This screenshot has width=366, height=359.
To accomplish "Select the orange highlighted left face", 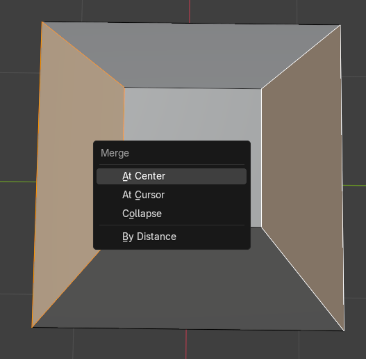I will point(70,163).
